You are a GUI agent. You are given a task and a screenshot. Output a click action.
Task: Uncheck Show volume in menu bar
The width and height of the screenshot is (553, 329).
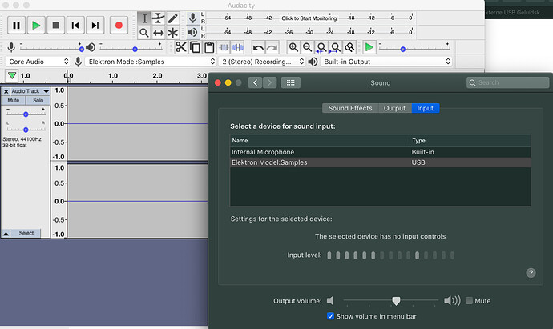coord(330,316)
